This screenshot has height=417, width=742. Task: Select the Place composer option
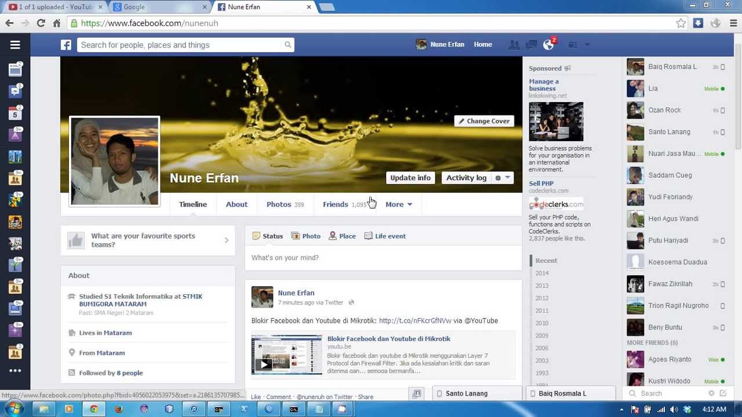(342, 236)
